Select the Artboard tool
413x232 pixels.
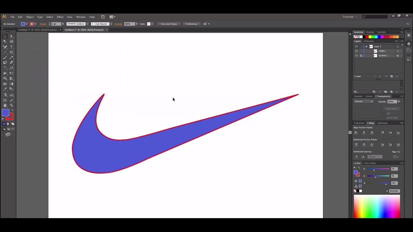(5, 100)
